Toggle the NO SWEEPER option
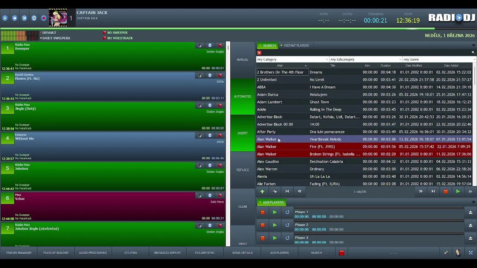 [x=115, y=33]
